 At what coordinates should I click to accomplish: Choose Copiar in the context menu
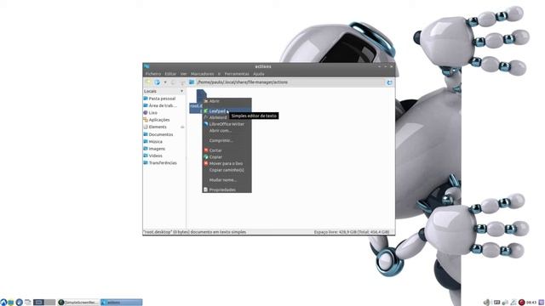click(x=227, y=156)
